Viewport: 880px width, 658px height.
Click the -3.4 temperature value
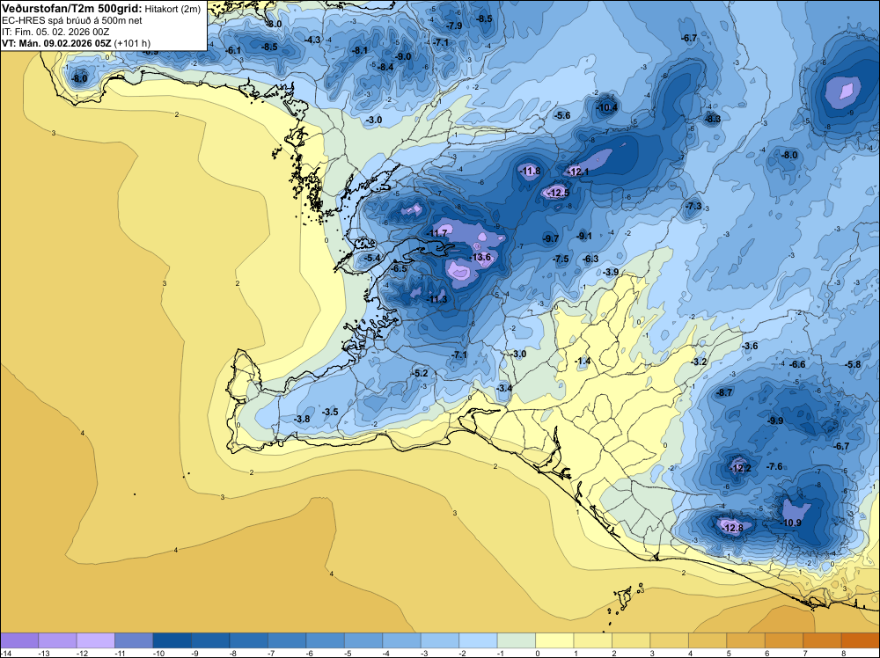tap(504, 388)
